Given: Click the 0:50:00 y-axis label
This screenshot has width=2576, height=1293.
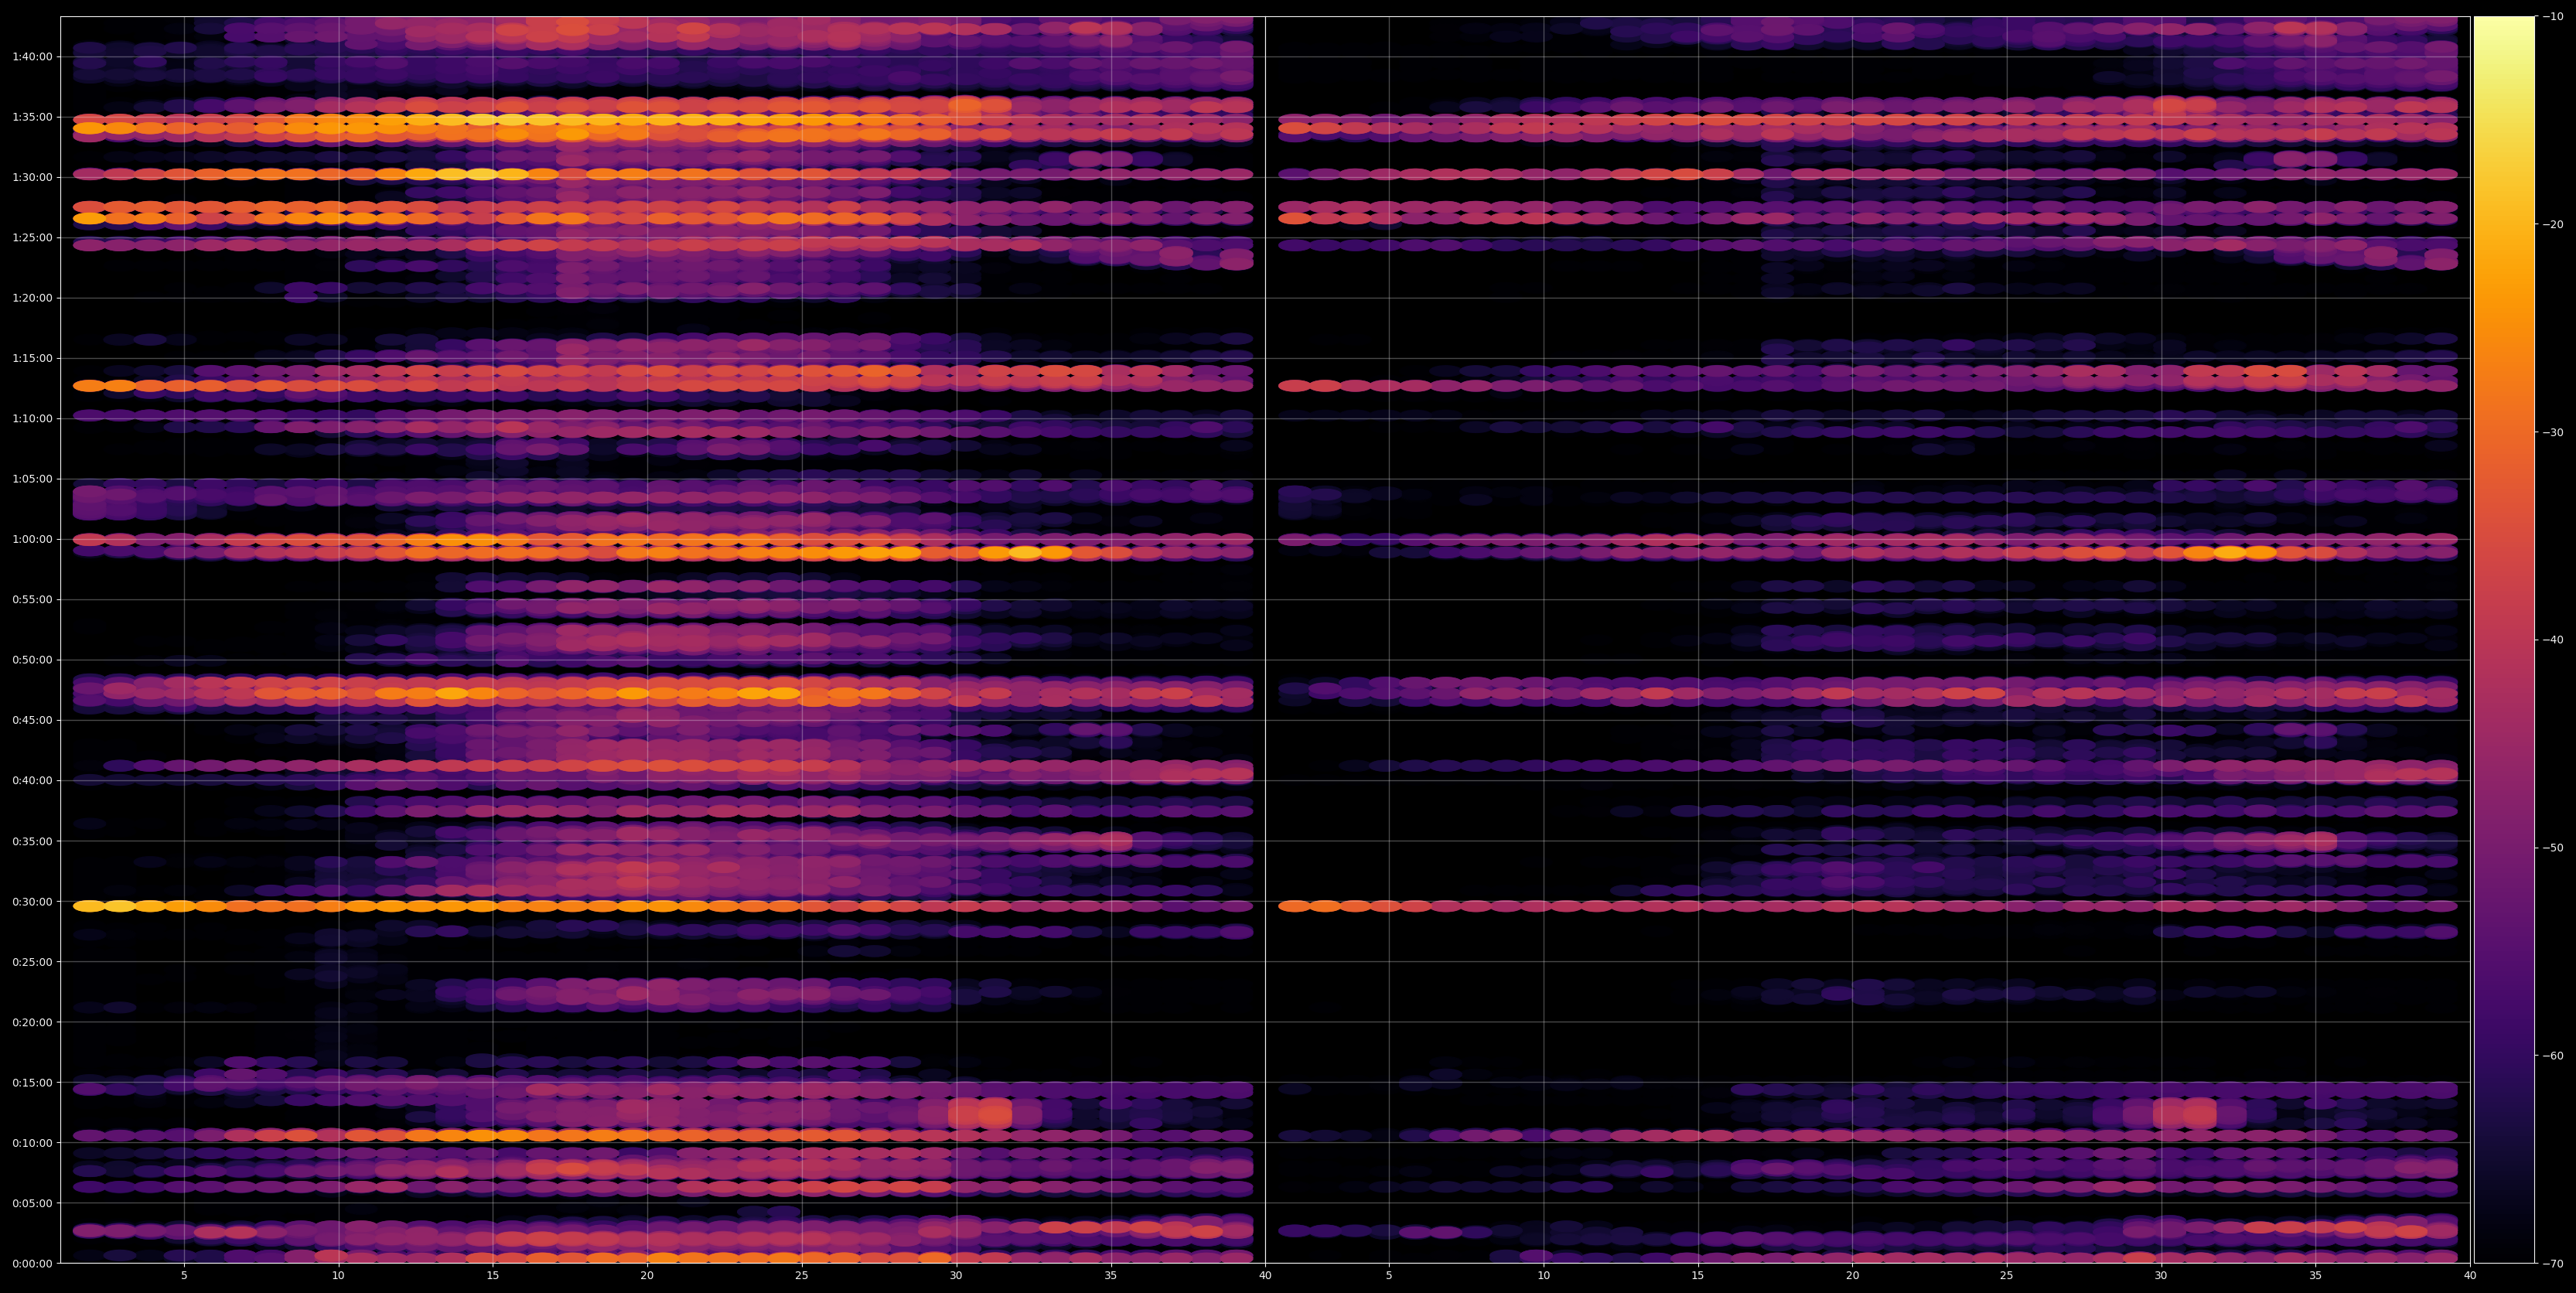Looking at the screenshot, I should click(x=32, y=660).
